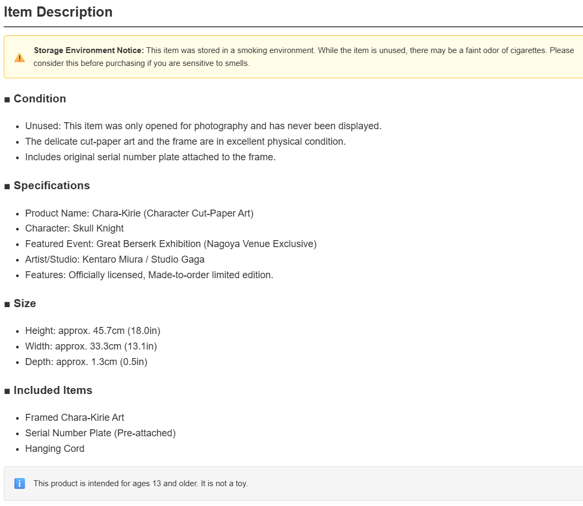Click the 'Product Name: Chara-Kirie' line
Screen dimensions: 583x506
[x=139, y=213]
